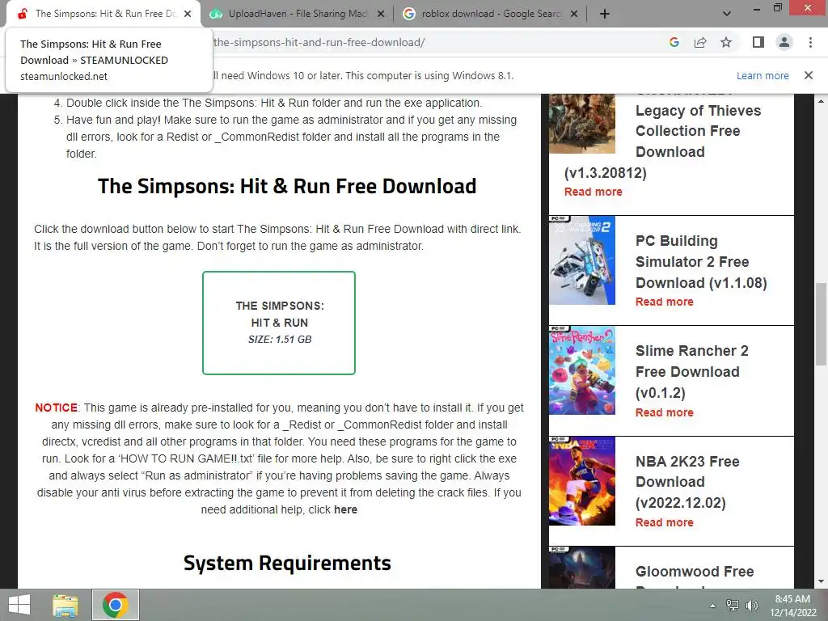The image size is (828, 621).
Task: Click the page vertical scrollbar thumb
Action: tap(821, 323)
